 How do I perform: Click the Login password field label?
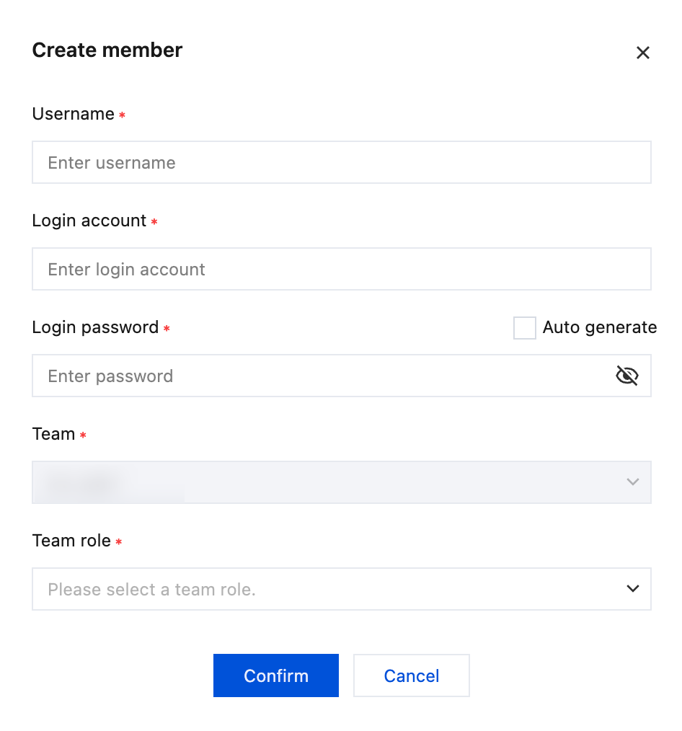pos(95,327)
